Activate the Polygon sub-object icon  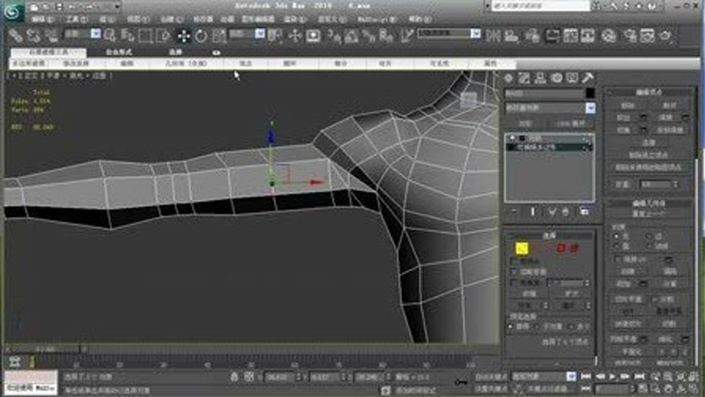click(x=562, y=247)
